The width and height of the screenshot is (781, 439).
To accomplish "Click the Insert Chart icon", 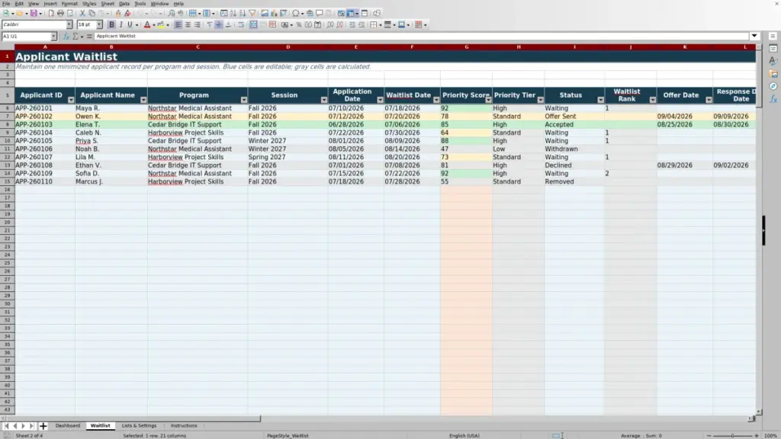I will click(x=274, y=14).
